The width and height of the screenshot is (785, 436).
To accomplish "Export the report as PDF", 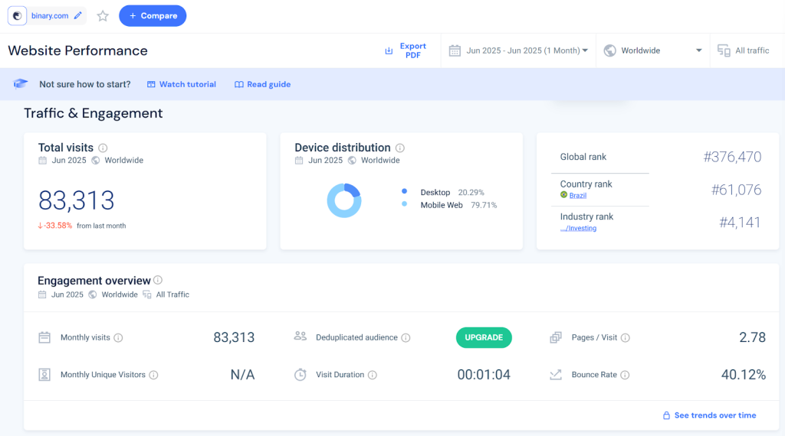I will (406, 50).
